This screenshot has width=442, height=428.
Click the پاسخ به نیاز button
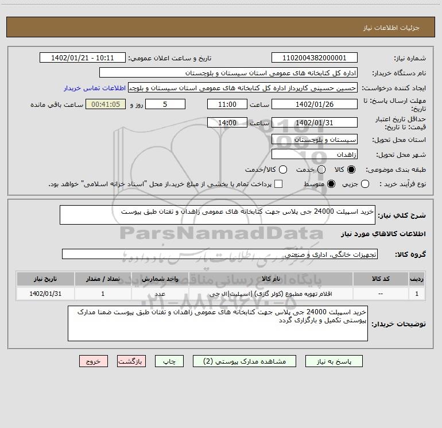[334, 361]
